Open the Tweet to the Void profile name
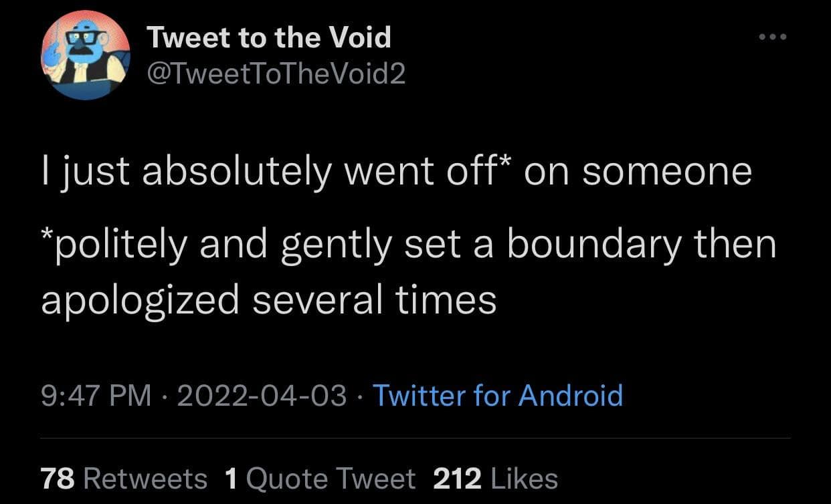 [269, 37]
